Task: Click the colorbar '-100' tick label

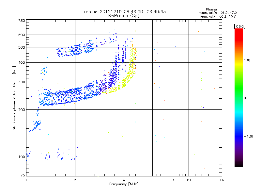Action: pyautogui.click(x=248, y=136)
